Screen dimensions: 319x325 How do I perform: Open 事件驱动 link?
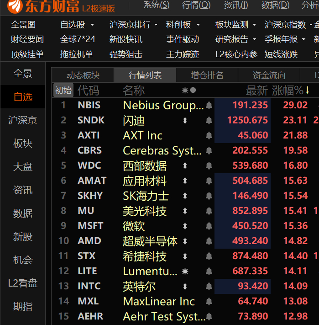(x=183, y=39)
